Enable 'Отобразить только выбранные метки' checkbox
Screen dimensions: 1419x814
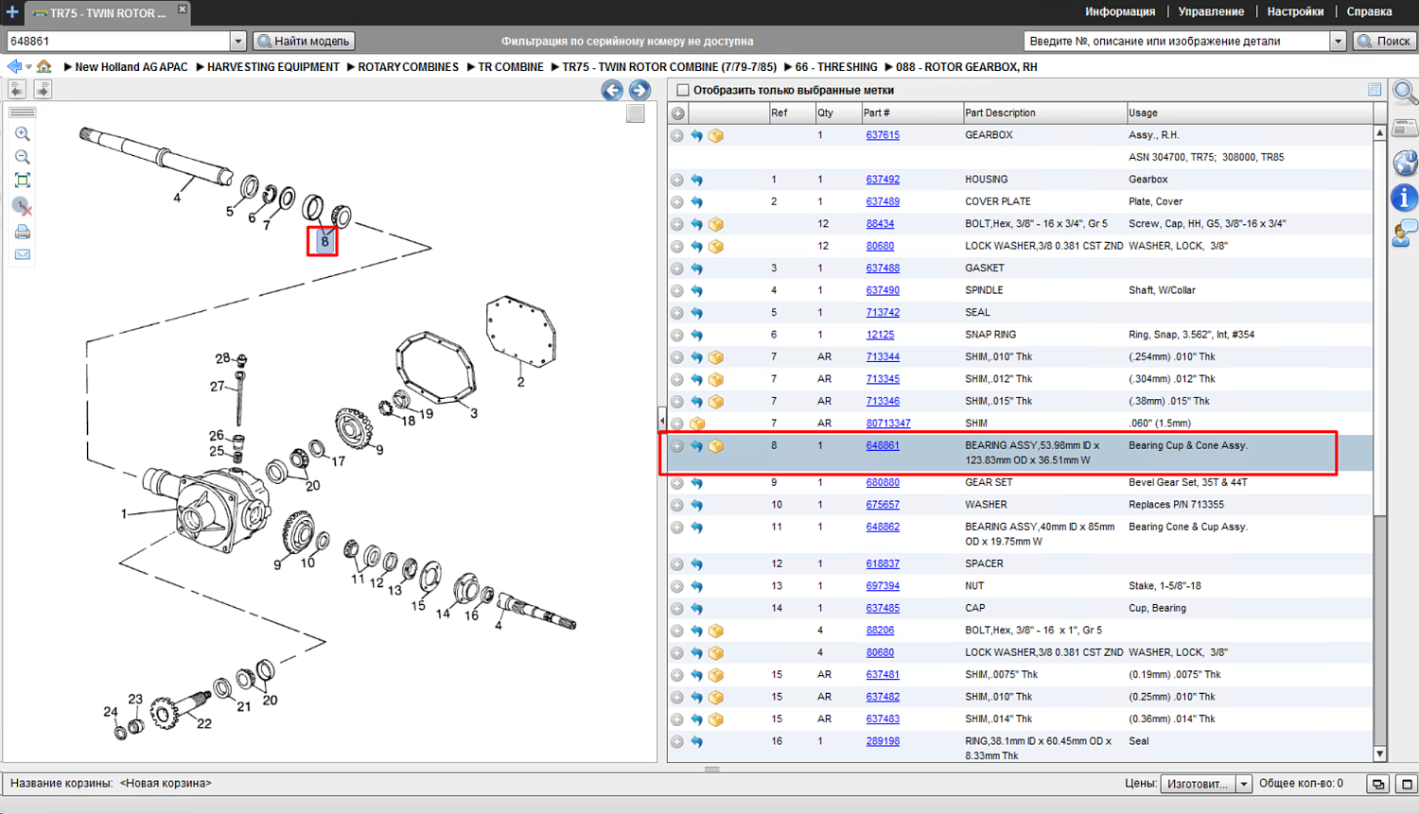tap(683, 90)
